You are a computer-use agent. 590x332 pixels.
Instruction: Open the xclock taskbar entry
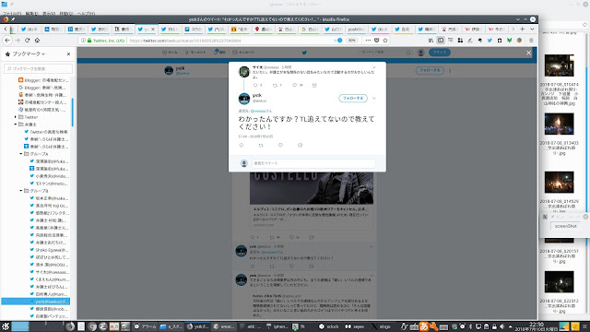tap(328, 326)
